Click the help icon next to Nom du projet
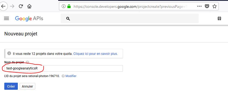This screenshot has width=228, height=110. 27,62
